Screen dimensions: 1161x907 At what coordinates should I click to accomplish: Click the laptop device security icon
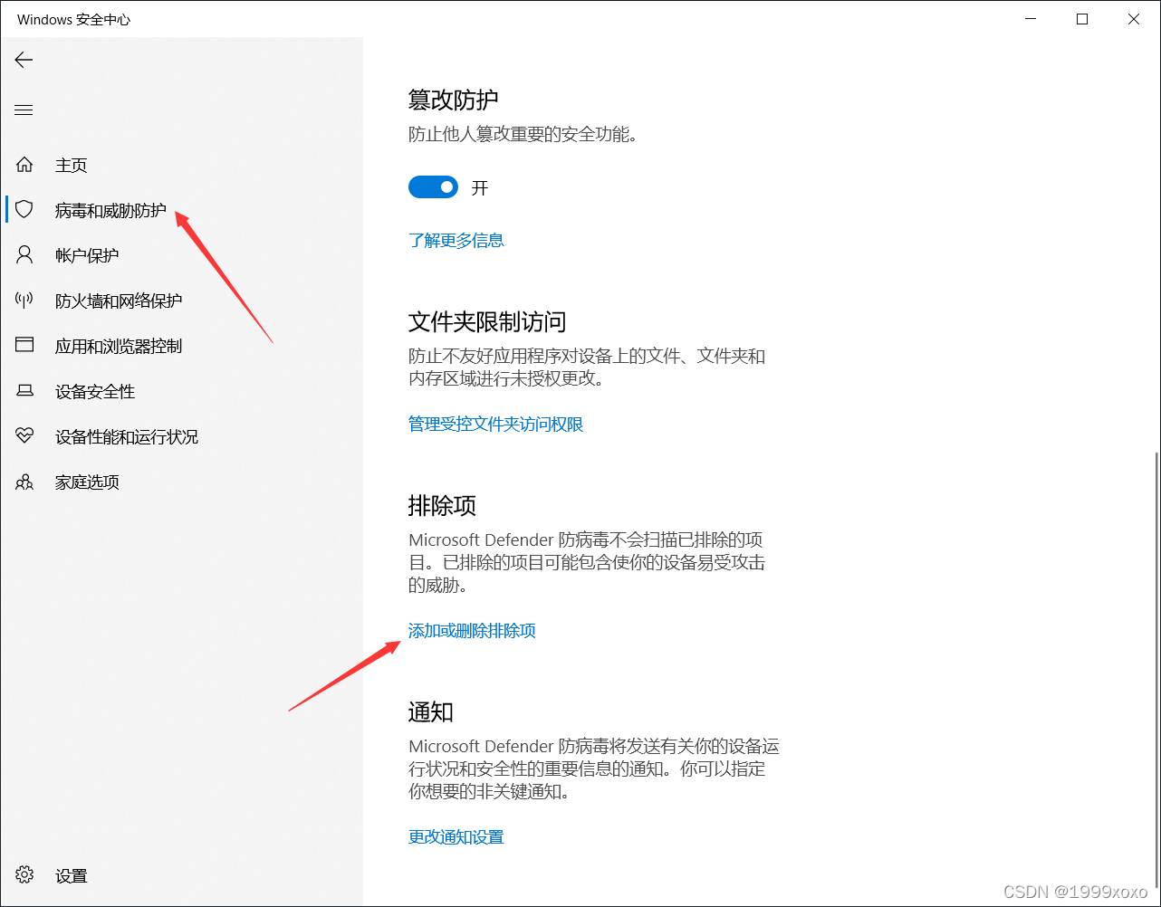(24, 391)
